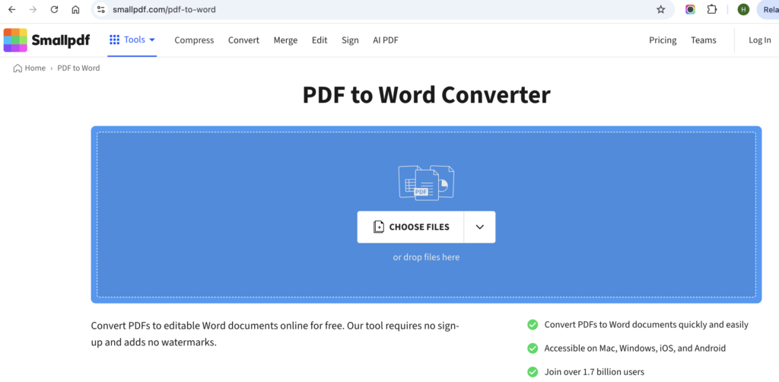Click the PDF to Word Converter heading
Image resolution: width=779 pixels, height=382 pixels.
coord(426,95)
